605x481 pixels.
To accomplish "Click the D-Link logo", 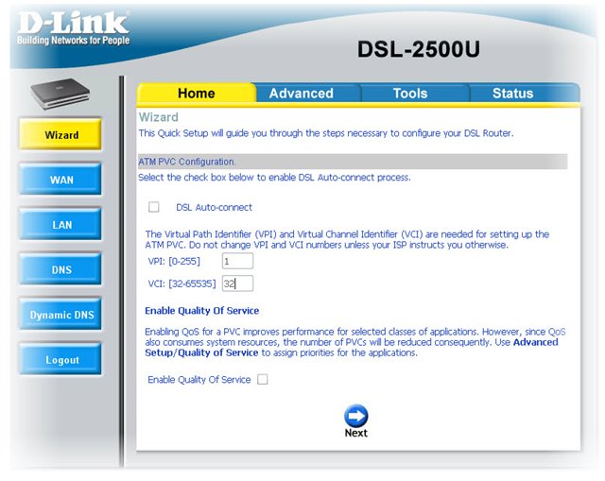I will tap(73, 27).
